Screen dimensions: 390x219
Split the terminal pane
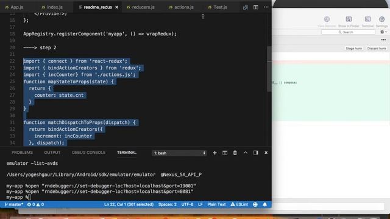coord(225,153)
